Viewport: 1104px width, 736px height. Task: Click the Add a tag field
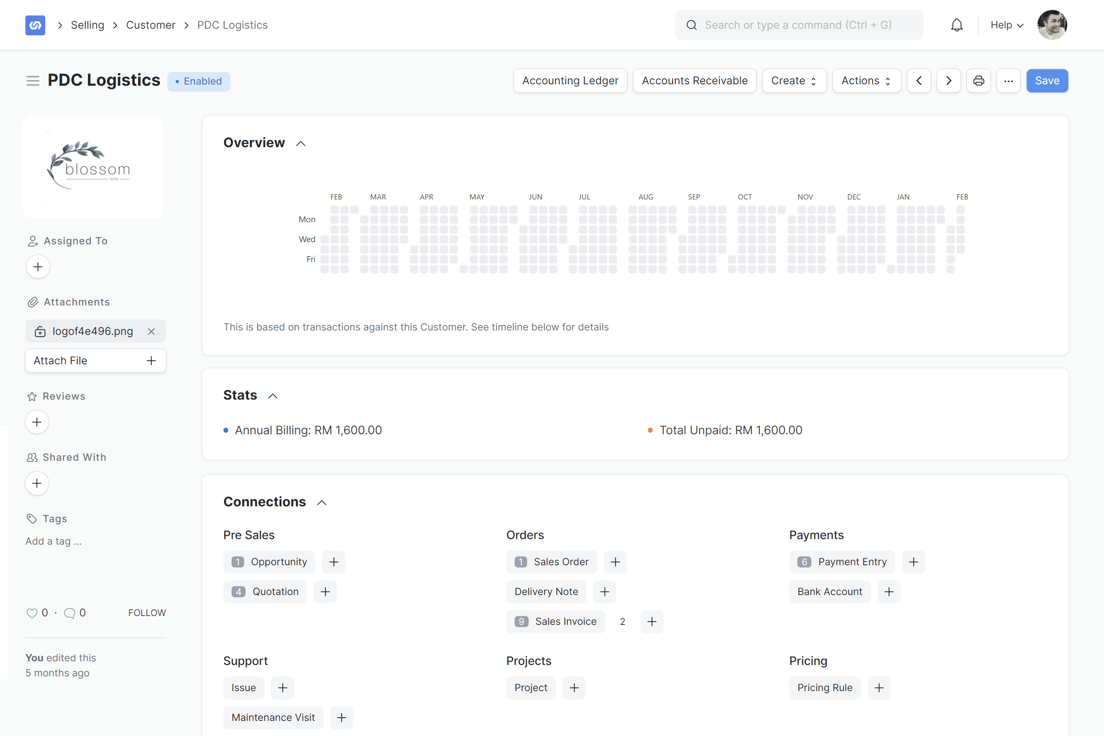click(53, 541)
